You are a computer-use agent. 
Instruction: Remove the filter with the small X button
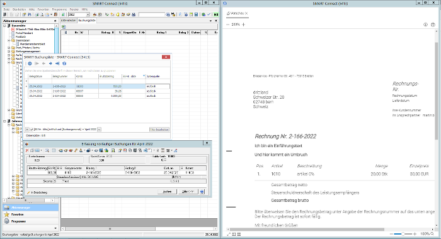[x=27, y=130]
